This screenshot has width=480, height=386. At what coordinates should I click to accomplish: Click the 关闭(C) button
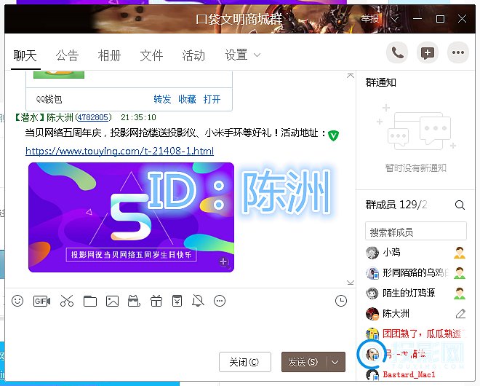tap(245, 362)
